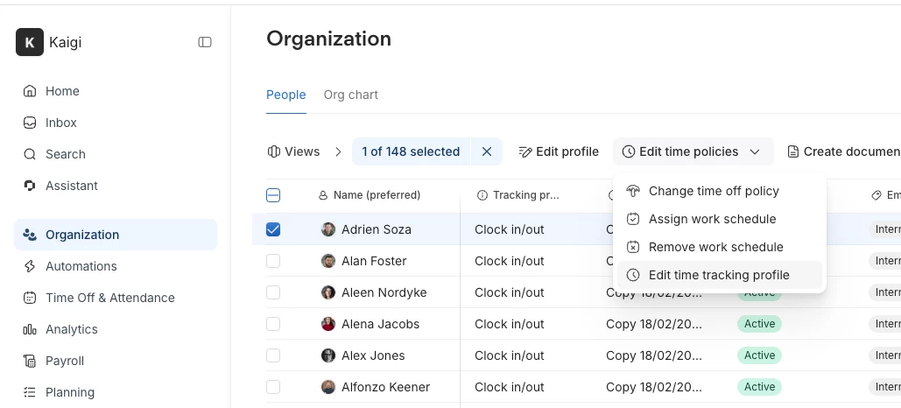This screenshot has height=408, width=901.
Task: Uncheck the Adrien Soza row checkbox
Action: tap(273, 229)
